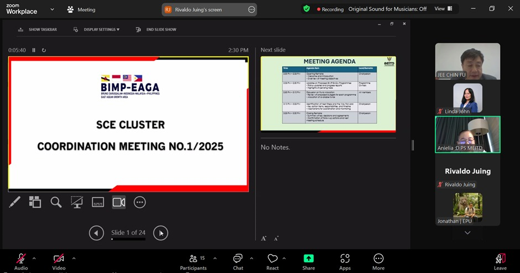Viewport: 520px width, 273px height.
Task: Open the Participants panel
Action: tap(194, 261)
